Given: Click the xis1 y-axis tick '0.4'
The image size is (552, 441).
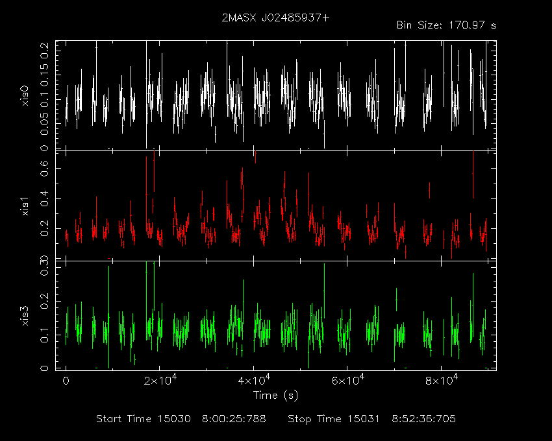Looking at the screenshot, I should (44, 198).
